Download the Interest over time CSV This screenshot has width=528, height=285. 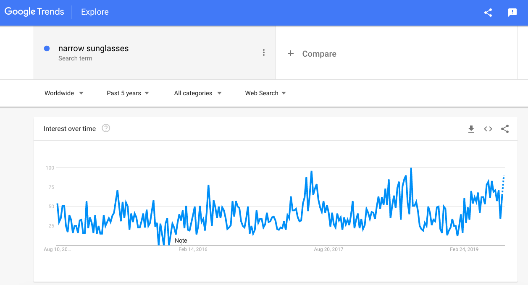click(x=471, y=129)
